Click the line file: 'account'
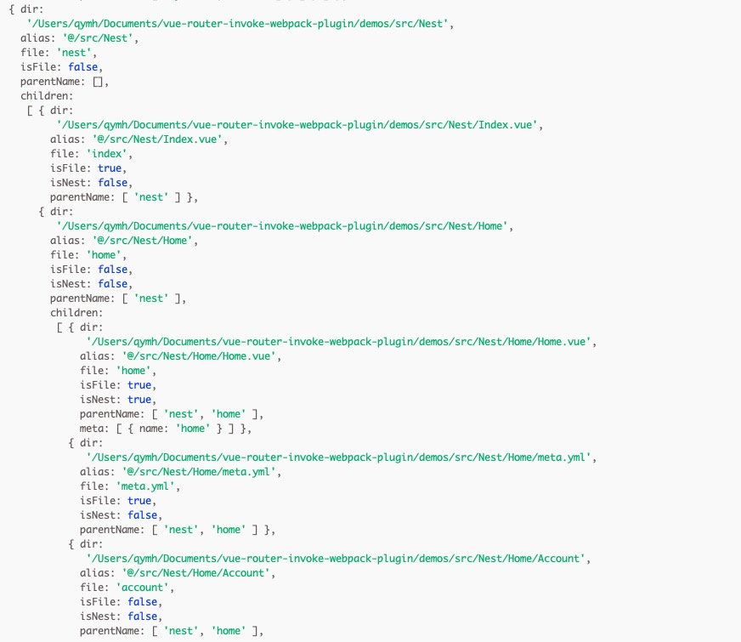Screen dimensions: 741x642 pyautogui.click(x=127, y=588)
